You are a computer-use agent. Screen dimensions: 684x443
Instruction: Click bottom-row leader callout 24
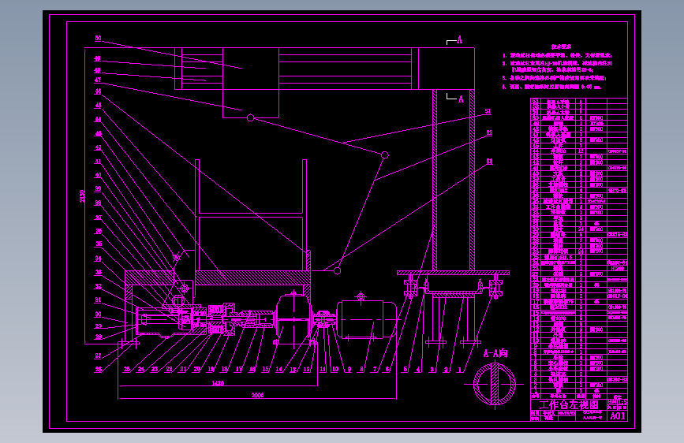pos(141,370)
